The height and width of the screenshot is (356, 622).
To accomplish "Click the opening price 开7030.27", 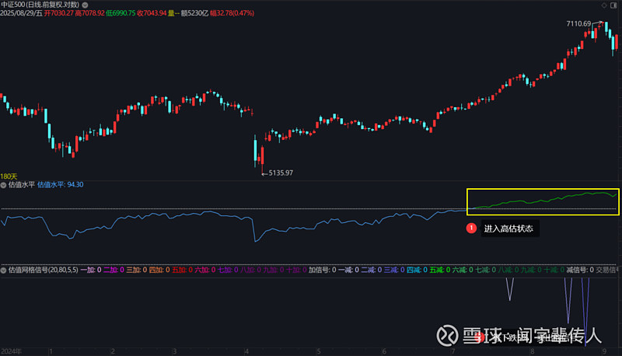I will pyautogui.click(x=59, y=13).
